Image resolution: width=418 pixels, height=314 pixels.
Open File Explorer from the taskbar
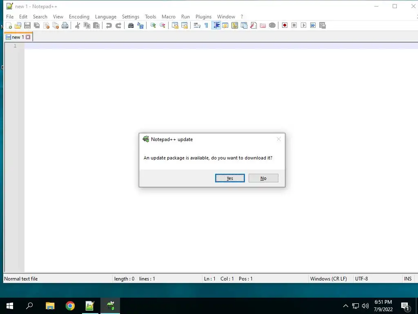[50, 306]
